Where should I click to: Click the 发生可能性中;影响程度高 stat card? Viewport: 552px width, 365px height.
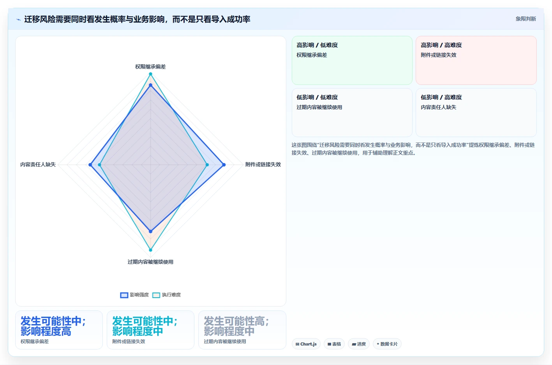59,330
